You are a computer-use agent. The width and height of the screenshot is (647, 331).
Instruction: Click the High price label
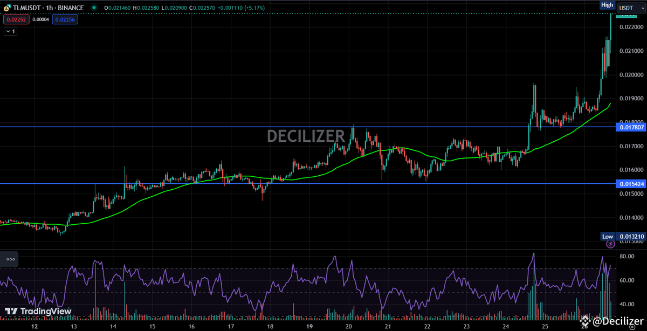click(x=607, y=5)
